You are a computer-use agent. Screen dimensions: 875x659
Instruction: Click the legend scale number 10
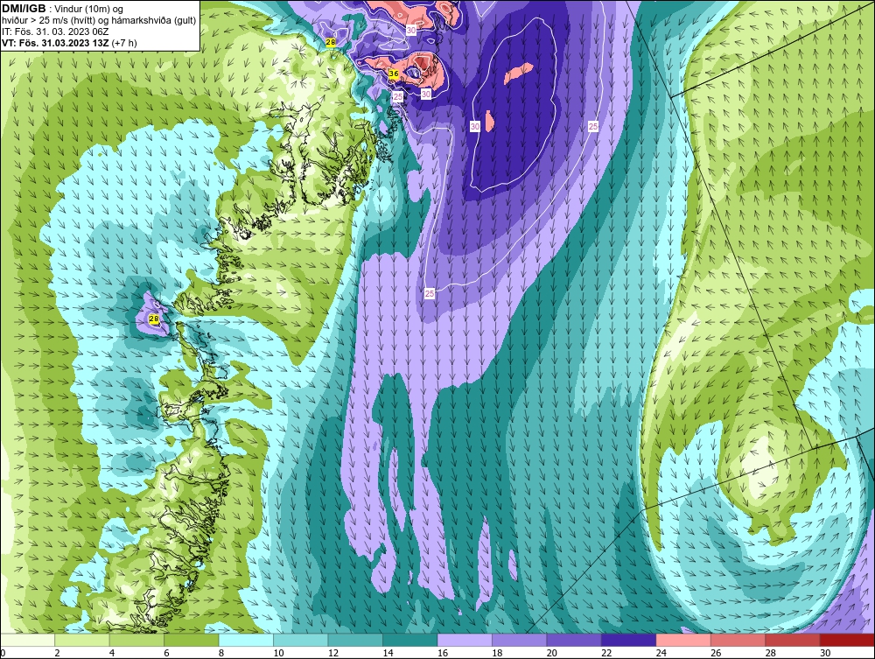click(x=278, y=653)
